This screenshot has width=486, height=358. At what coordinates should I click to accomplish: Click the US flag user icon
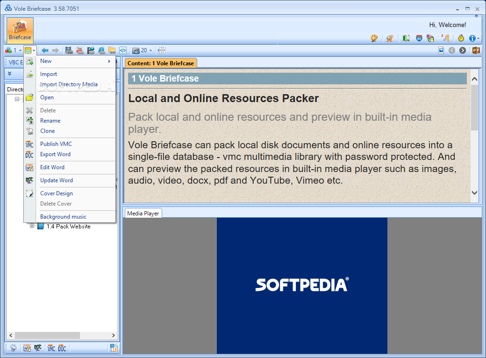point(430,38)
